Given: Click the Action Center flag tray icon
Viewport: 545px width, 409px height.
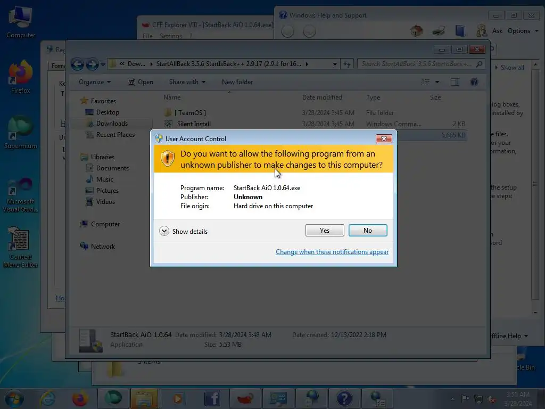Looking at the screenshot, I should (465, 398).
